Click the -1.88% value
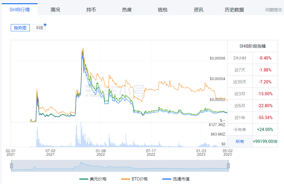 pyautogui.click(x=265, y=70)
